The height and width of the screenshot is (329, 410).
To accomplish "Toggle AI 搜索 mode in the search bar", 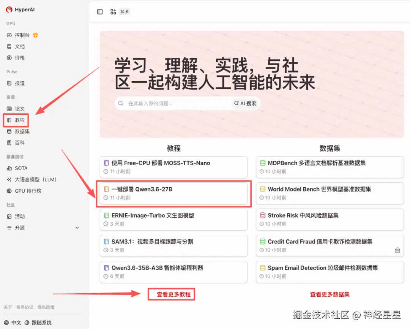I will (x=245, y=103).
